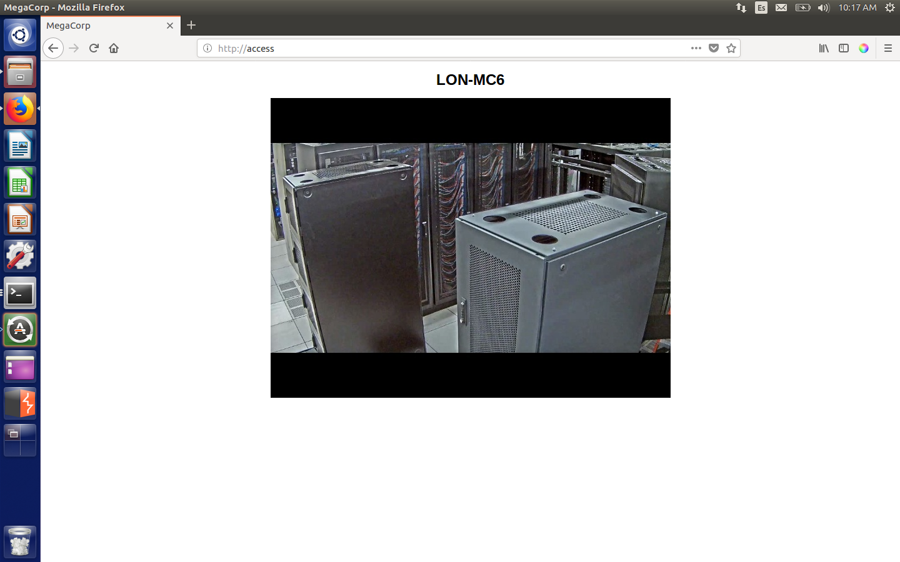
Task: Open the workspace switcher in launcher
Action: tap(20, 440)
